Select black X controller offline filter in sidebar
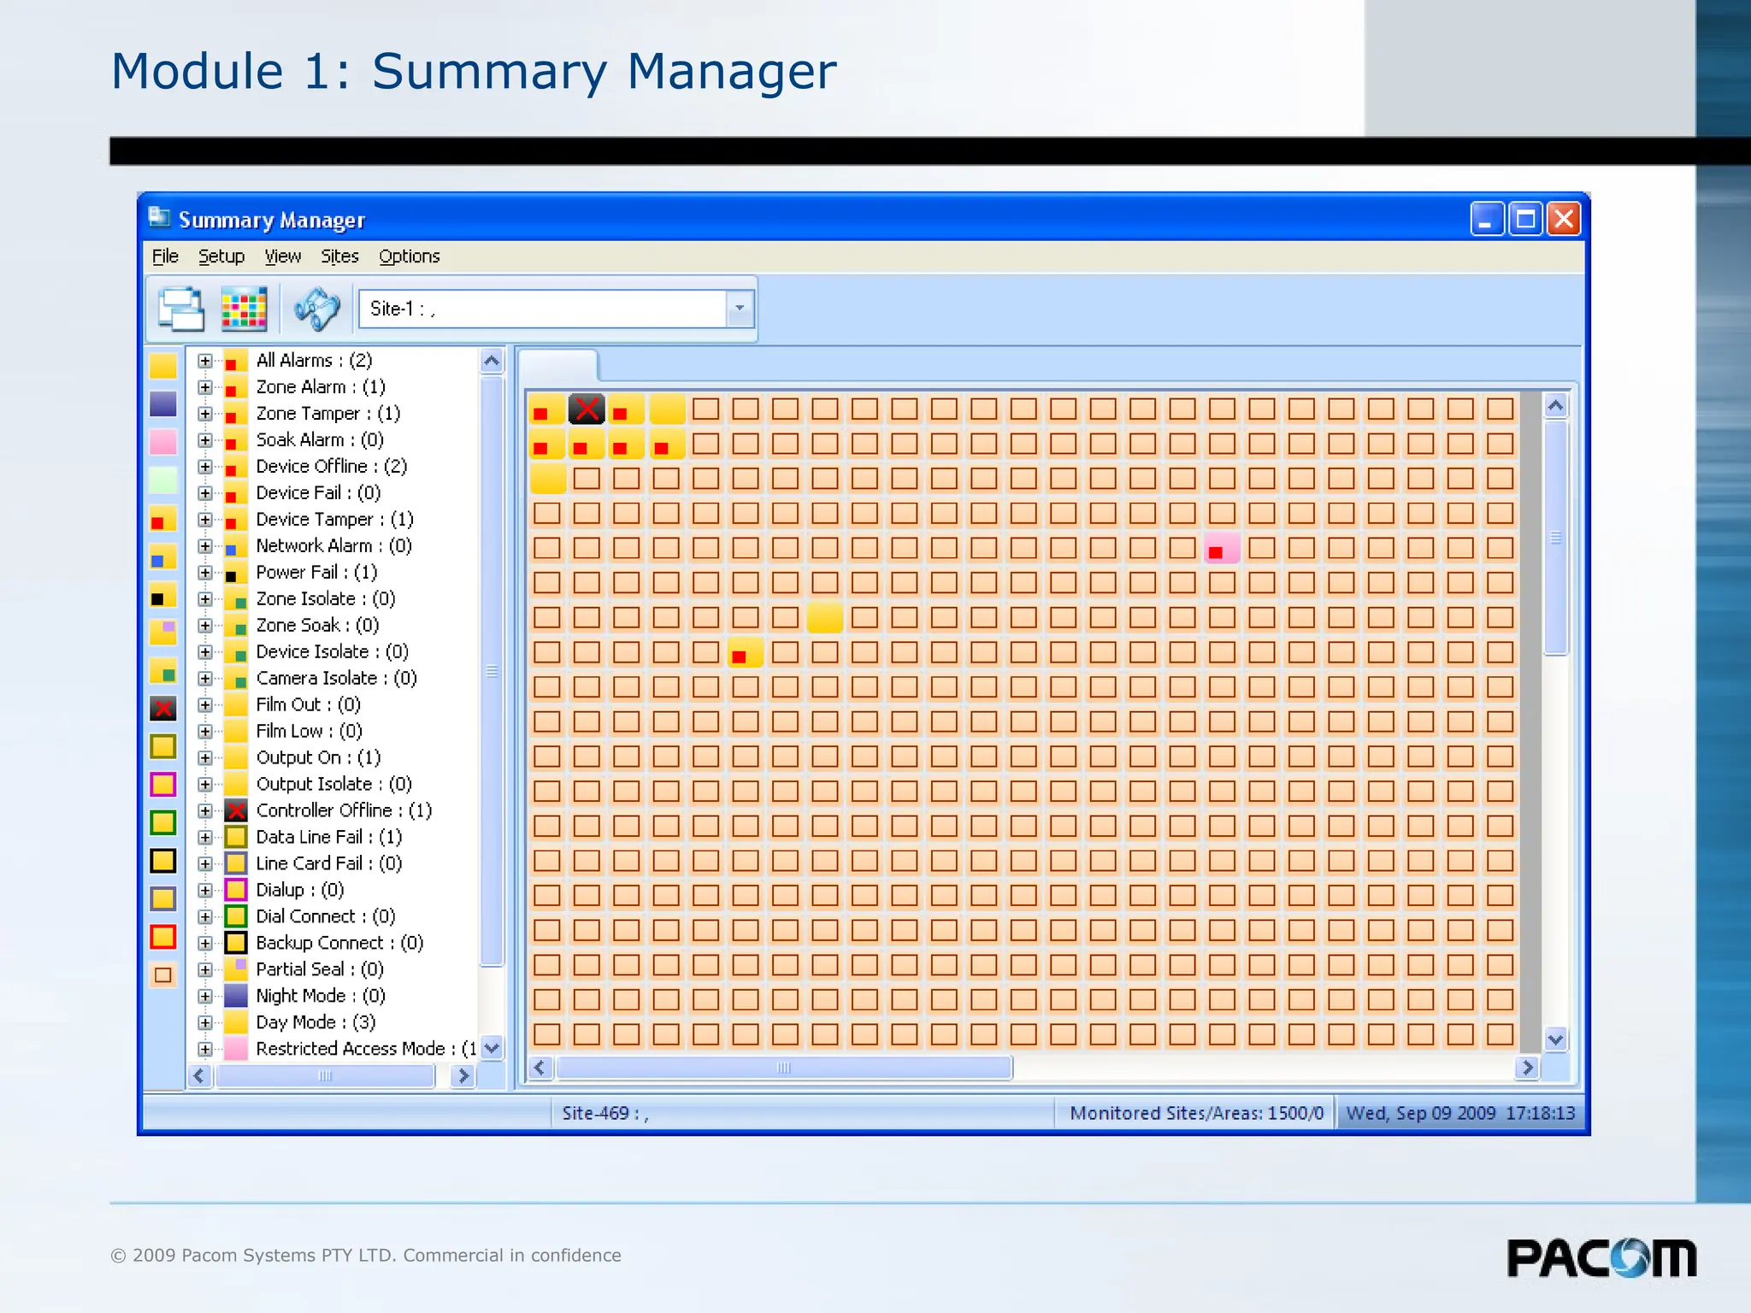This screenshot has width=1751, height=1313. point(162,709)
